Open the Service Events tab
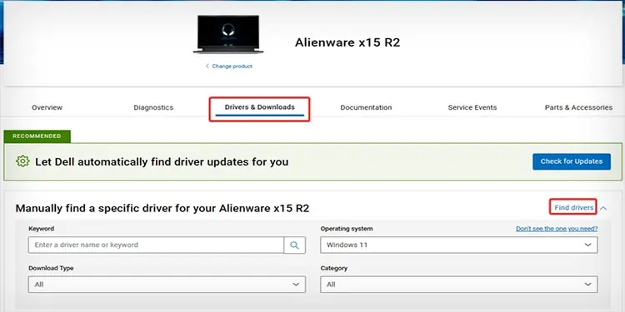 (x=472, y=107)
